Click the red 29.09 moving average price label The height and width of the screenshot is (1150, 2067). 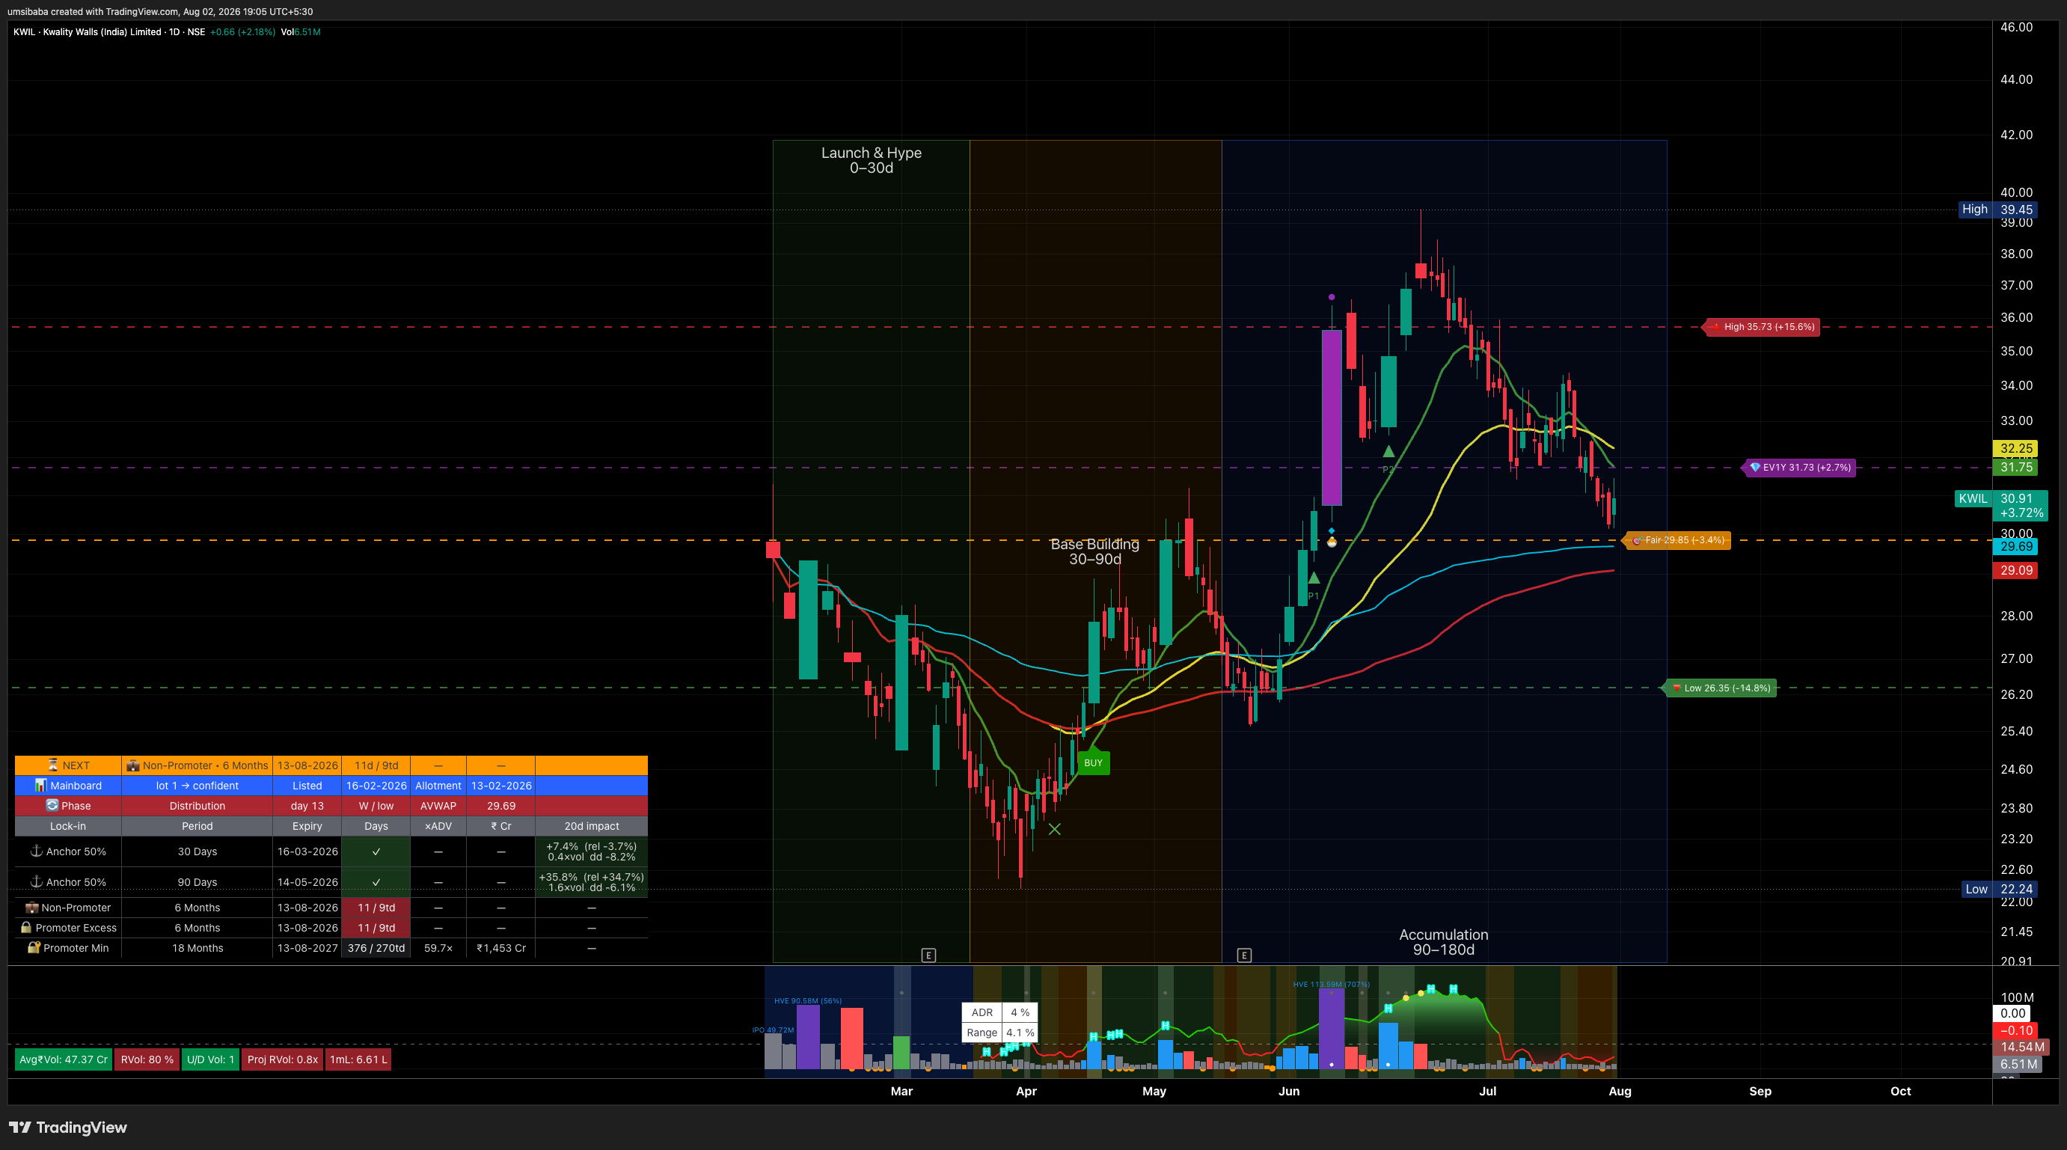coord(2015,570)
